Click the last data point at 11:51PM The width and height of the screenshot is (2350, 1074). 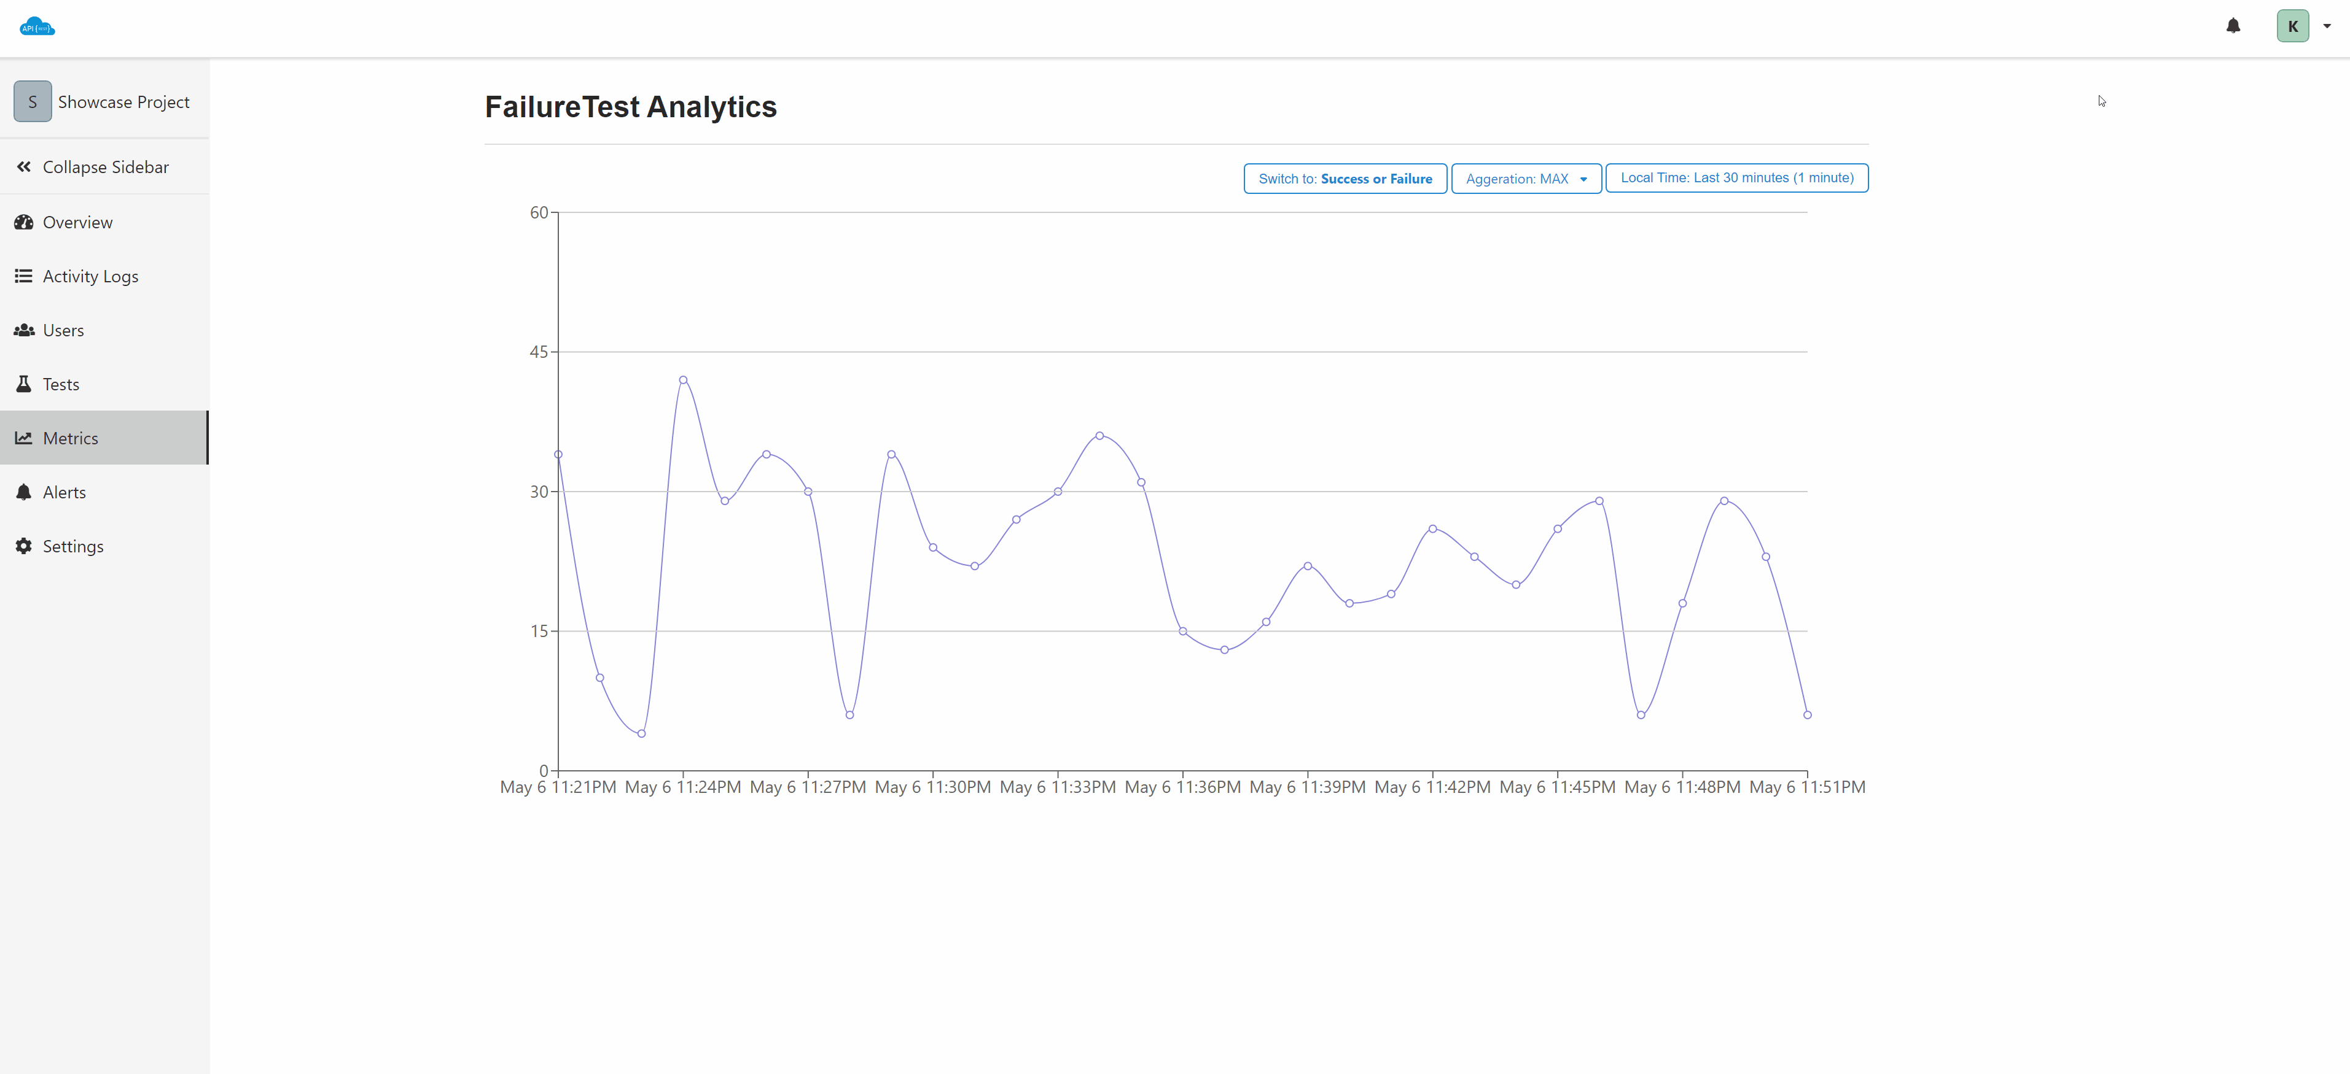coord(1807,715)
